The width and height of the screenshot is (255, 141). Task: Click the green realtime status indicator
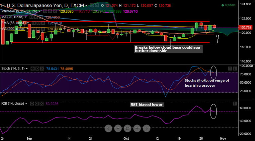(228, 5)
